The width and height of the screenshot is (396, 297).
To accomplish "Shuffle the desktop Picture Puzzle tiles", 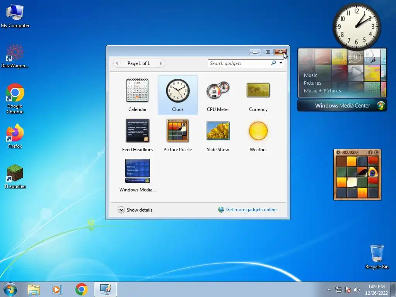I will 376,152.
